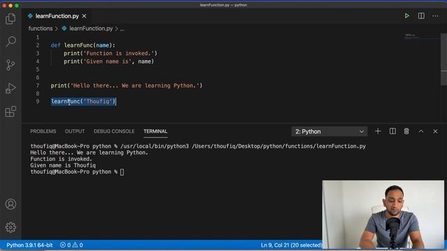Click the print('Hello there...') code line

[126, 85]
